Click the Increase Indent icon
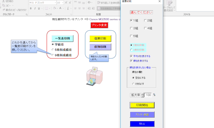 tap(93, 9)
